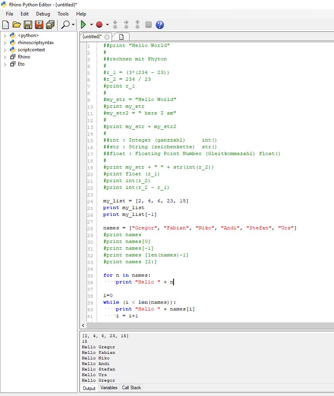This screenshot has height=396, width=334.
Task: Open dropdown arrow next to the breakpoint button
Action: [x=107, y=25]
